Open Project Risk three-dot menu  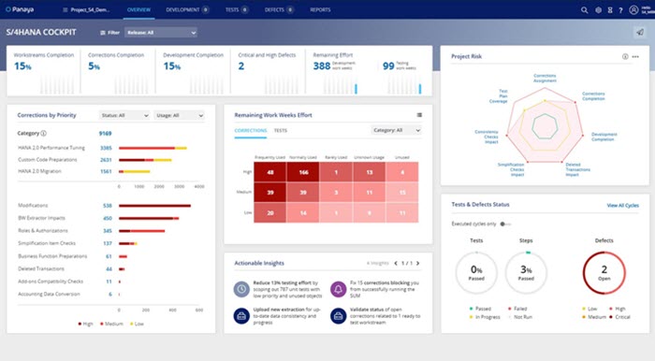point(635,56)
